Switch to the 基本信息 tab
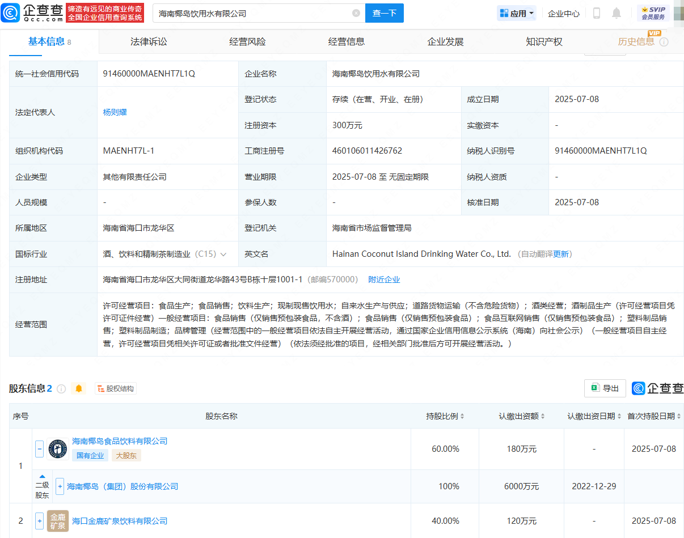 coord(49,42)
